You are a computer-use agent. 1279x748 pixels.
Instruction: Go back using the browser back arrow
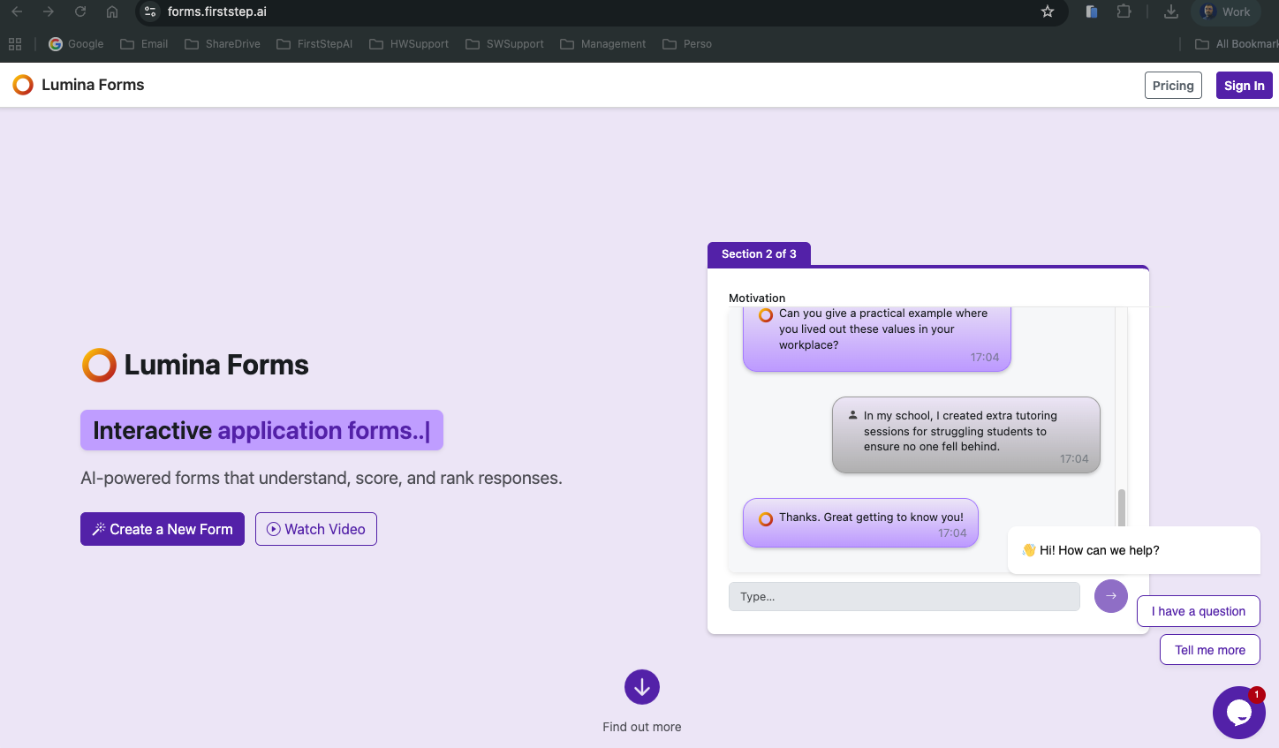[17, 11]
